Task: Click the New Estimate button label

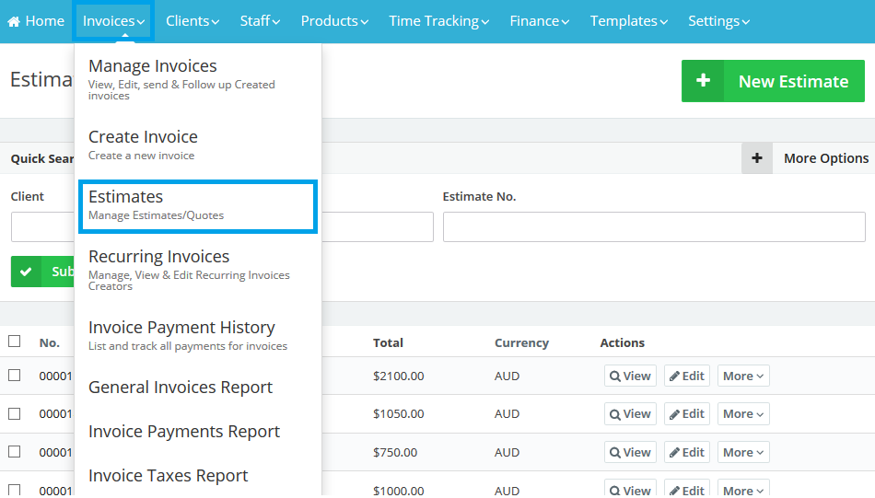Action: coord(793,81)
